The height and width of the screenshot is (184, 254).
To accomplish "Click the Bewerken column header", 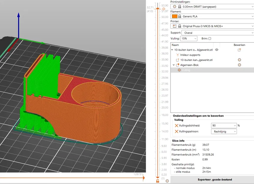I will point(239,45).
